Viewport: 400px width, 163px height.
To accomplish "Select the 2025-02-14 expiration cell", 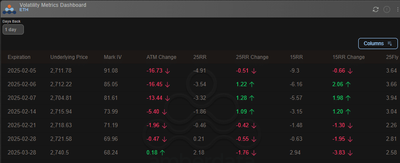I will click(22, 112).
